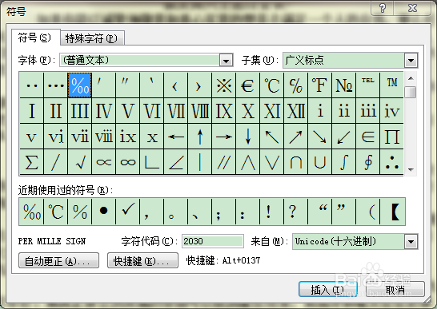Select the summation ∑ symbol

[x=31, y=162]
